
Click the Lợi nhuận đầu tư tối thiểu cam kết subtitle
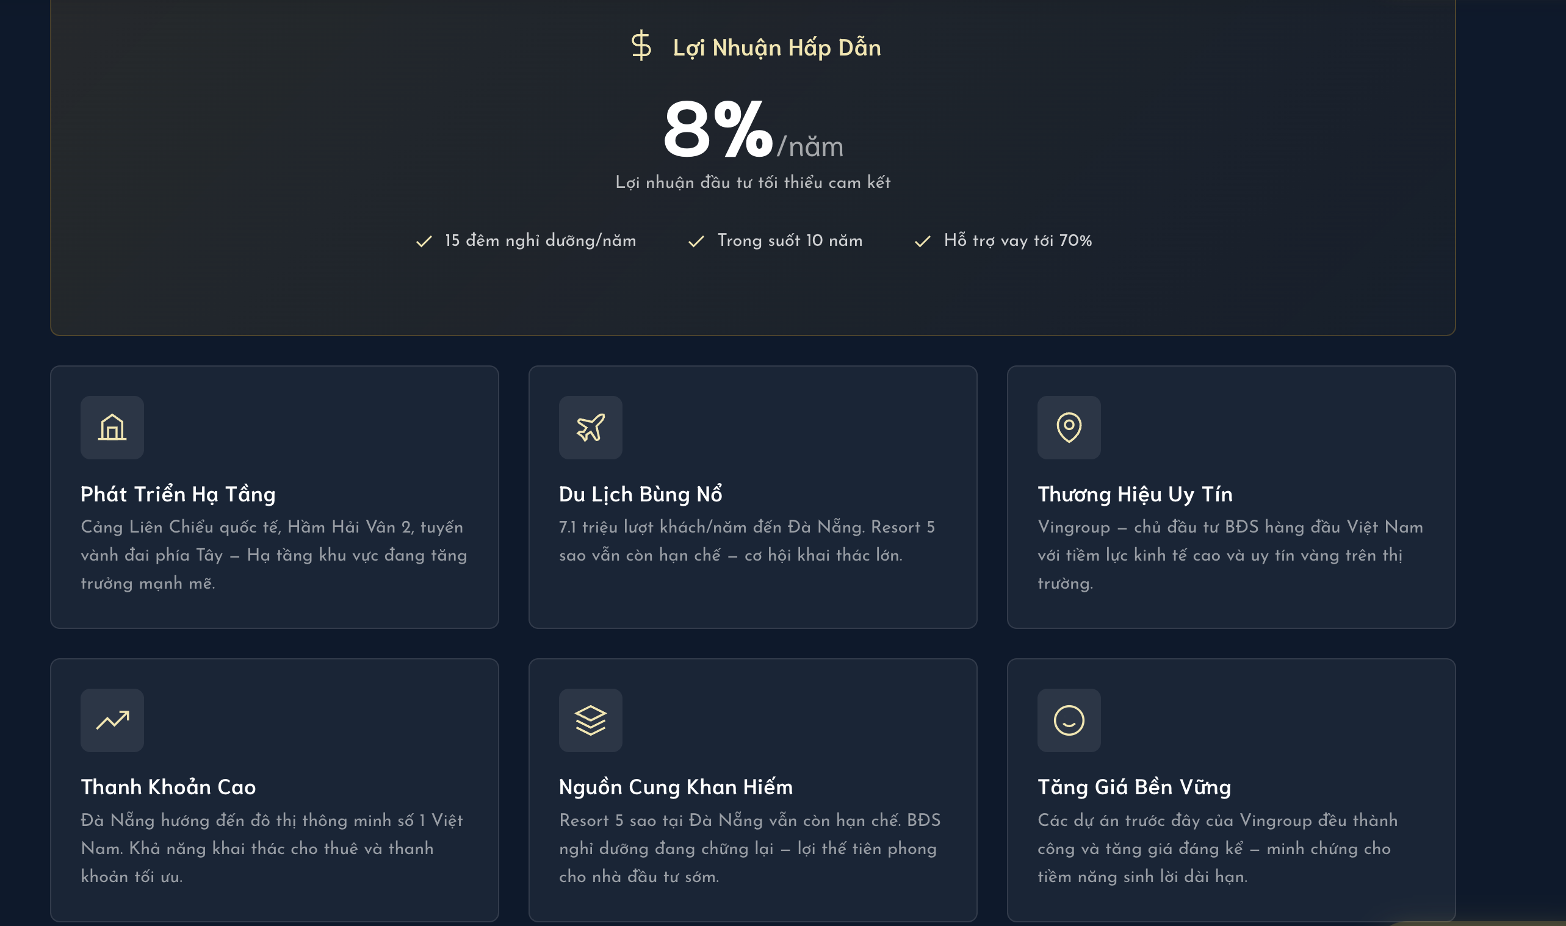pyautogui.click(x=752, y=182)
